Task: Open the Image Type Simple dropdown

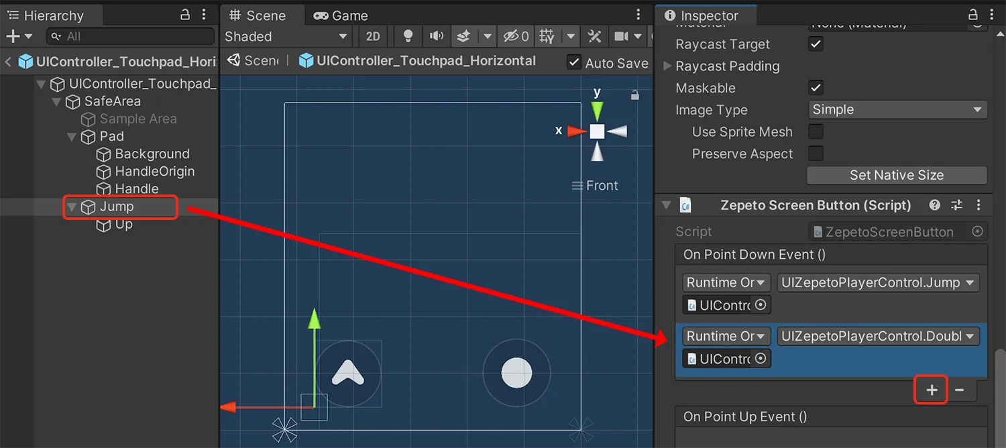Action: [x=897, y=109]
